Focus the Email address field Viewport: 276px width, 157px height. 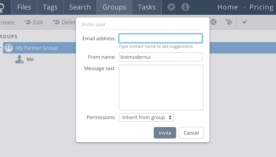[160, 38]
